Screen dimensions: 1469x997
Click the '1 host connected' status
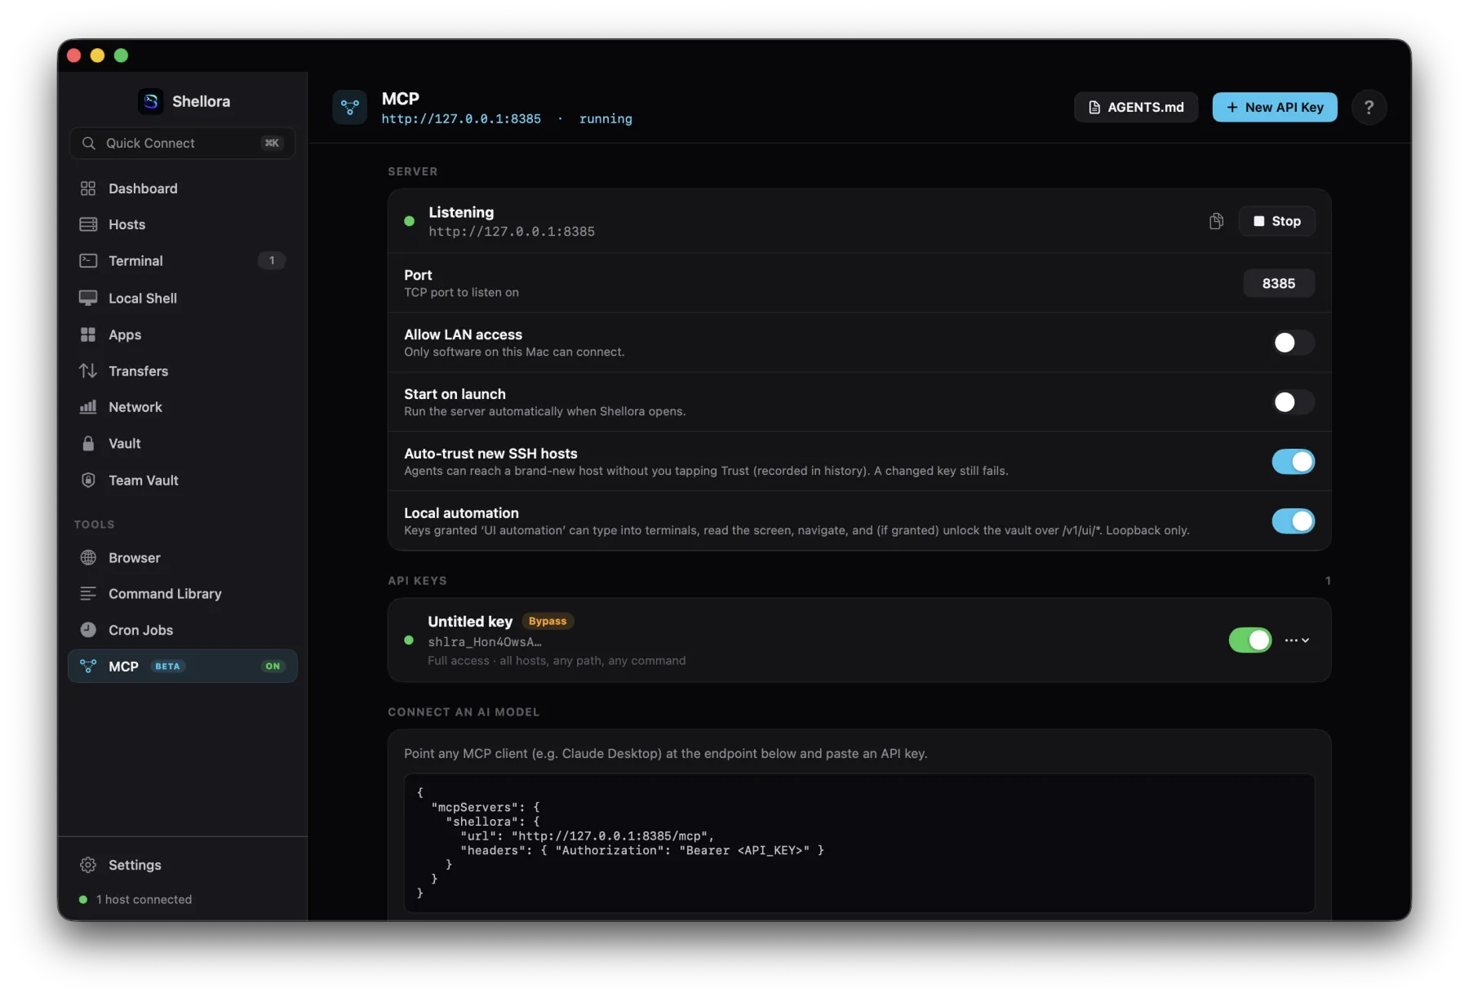(144, 899)
